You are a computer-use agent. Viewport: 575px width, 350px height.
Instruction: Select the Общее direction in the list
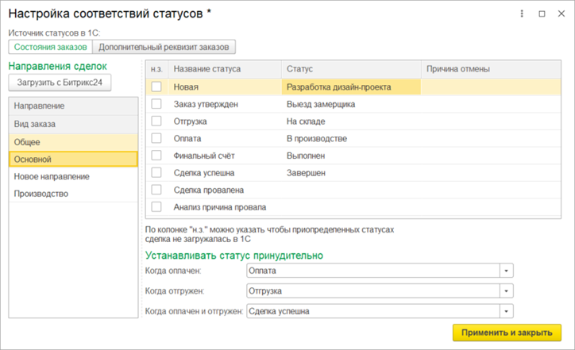tap(73, 142)
